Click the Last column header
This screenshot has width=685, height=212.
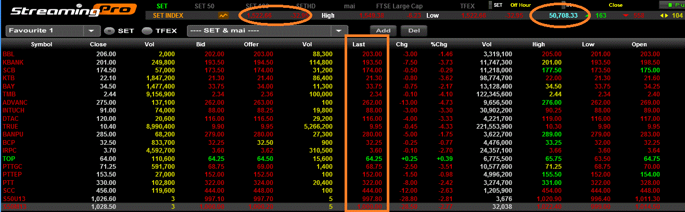click(359, 45)
